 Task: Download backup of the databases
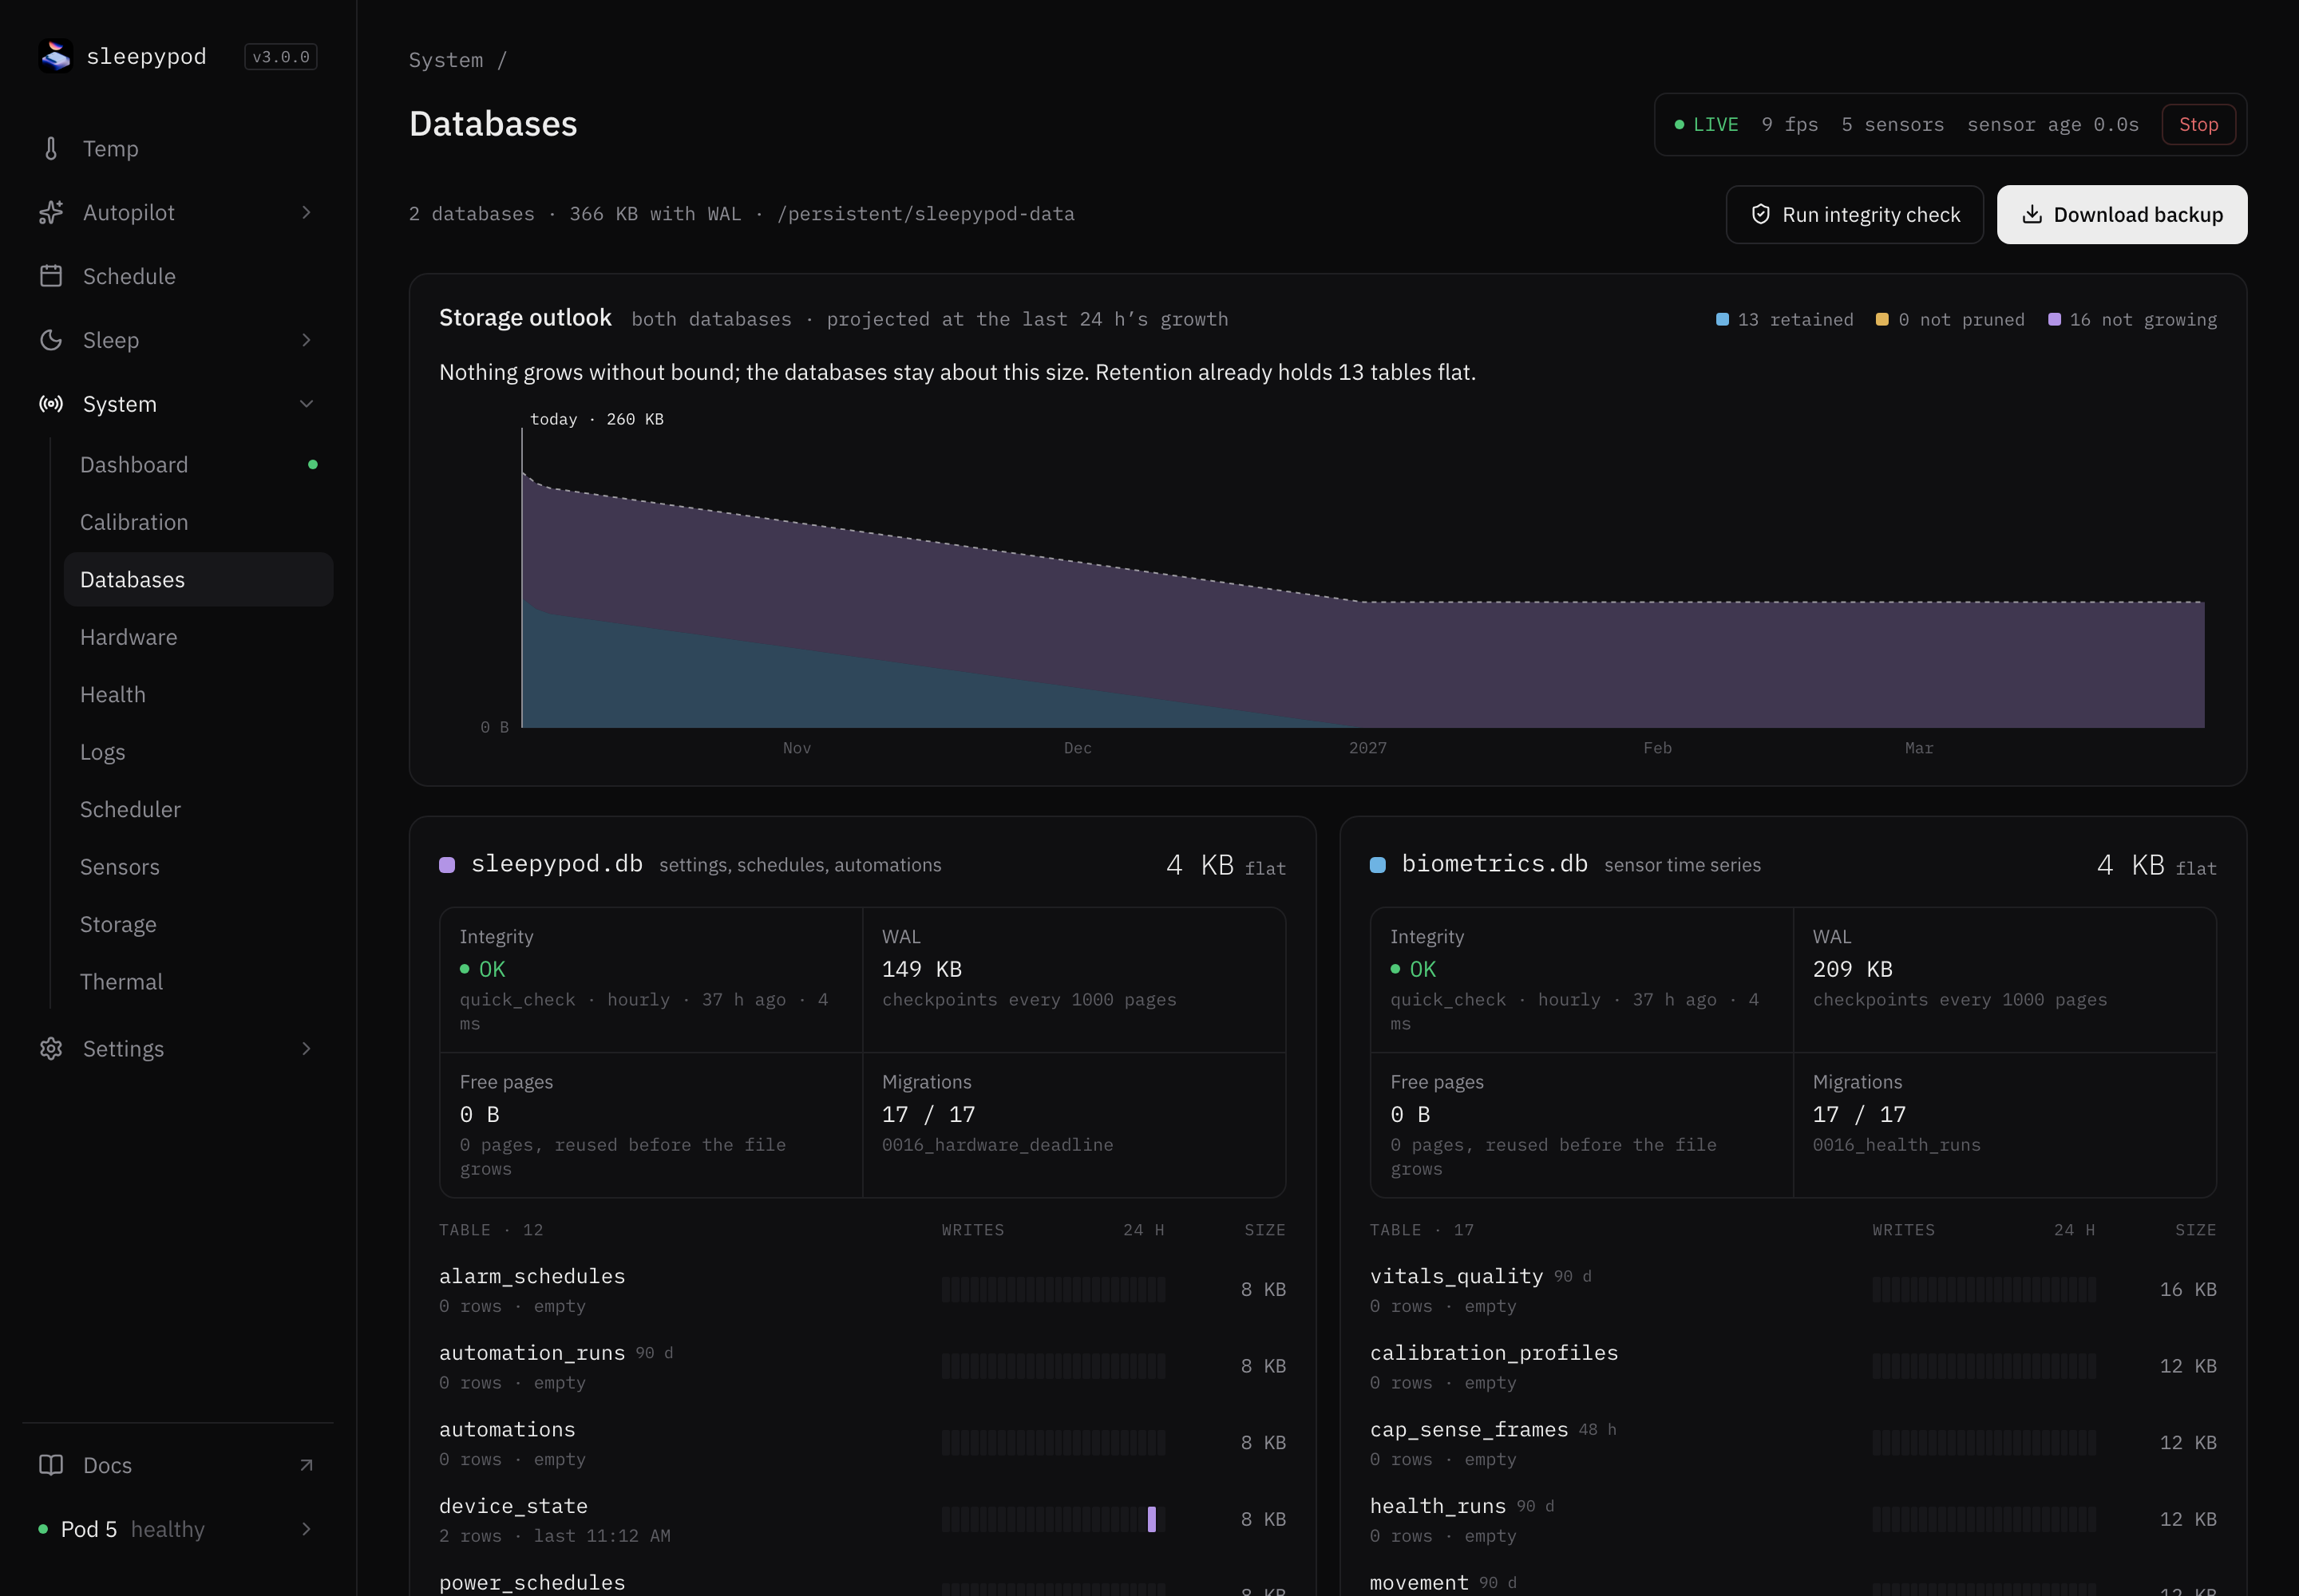pos(2122,214)
